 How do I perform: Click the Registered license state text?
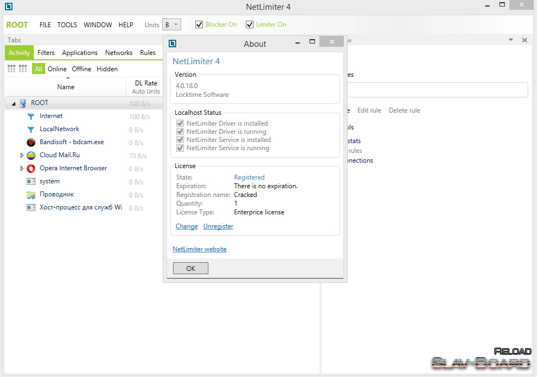[x=249, y=177]
